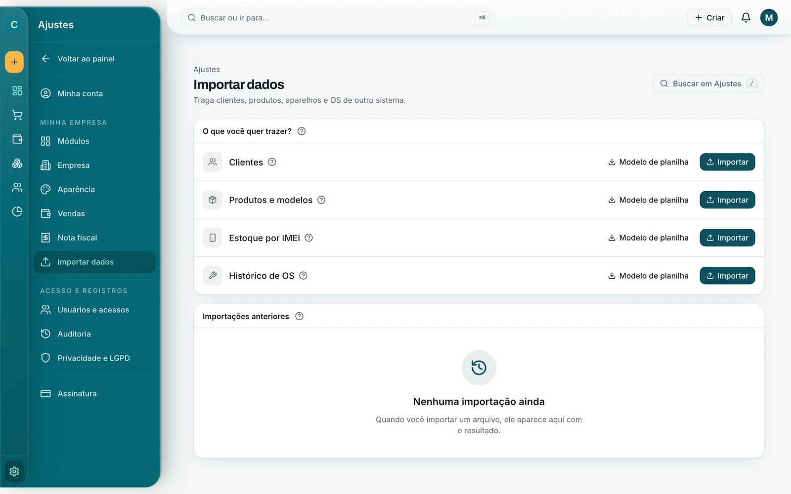Click Importar button for Histórico de OS
The height and width of the screenshot is (494, 791).
click(x=727, y=276)
